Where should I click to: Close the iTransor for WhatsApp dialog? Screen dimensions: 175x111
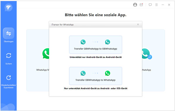(138, 24)
